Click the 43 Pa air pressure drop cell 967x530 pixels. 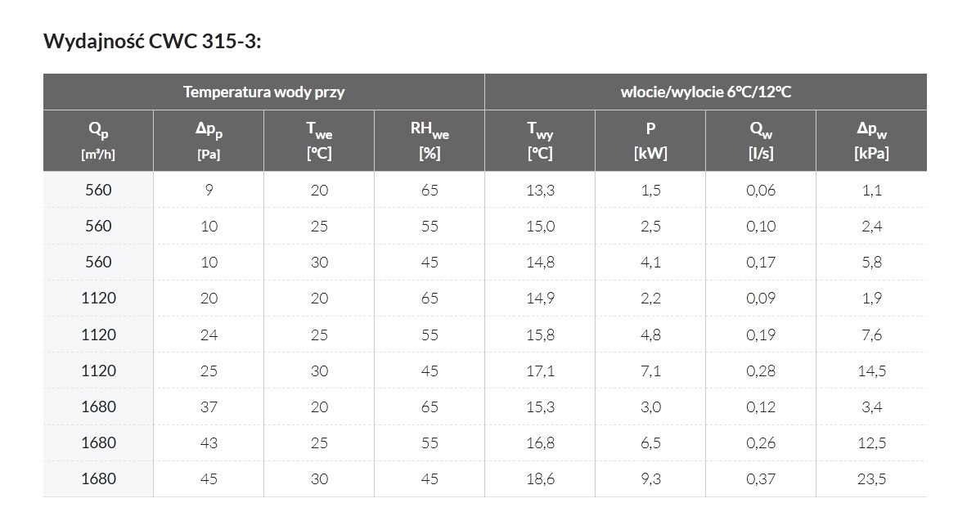[209, 442]
